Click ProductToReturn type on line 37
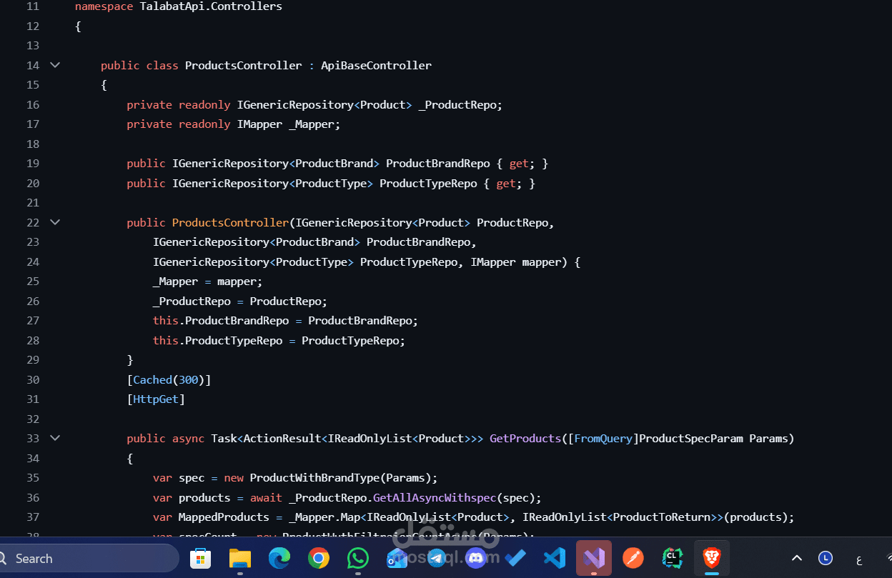The image size is (892, 578). click(662, 517)
